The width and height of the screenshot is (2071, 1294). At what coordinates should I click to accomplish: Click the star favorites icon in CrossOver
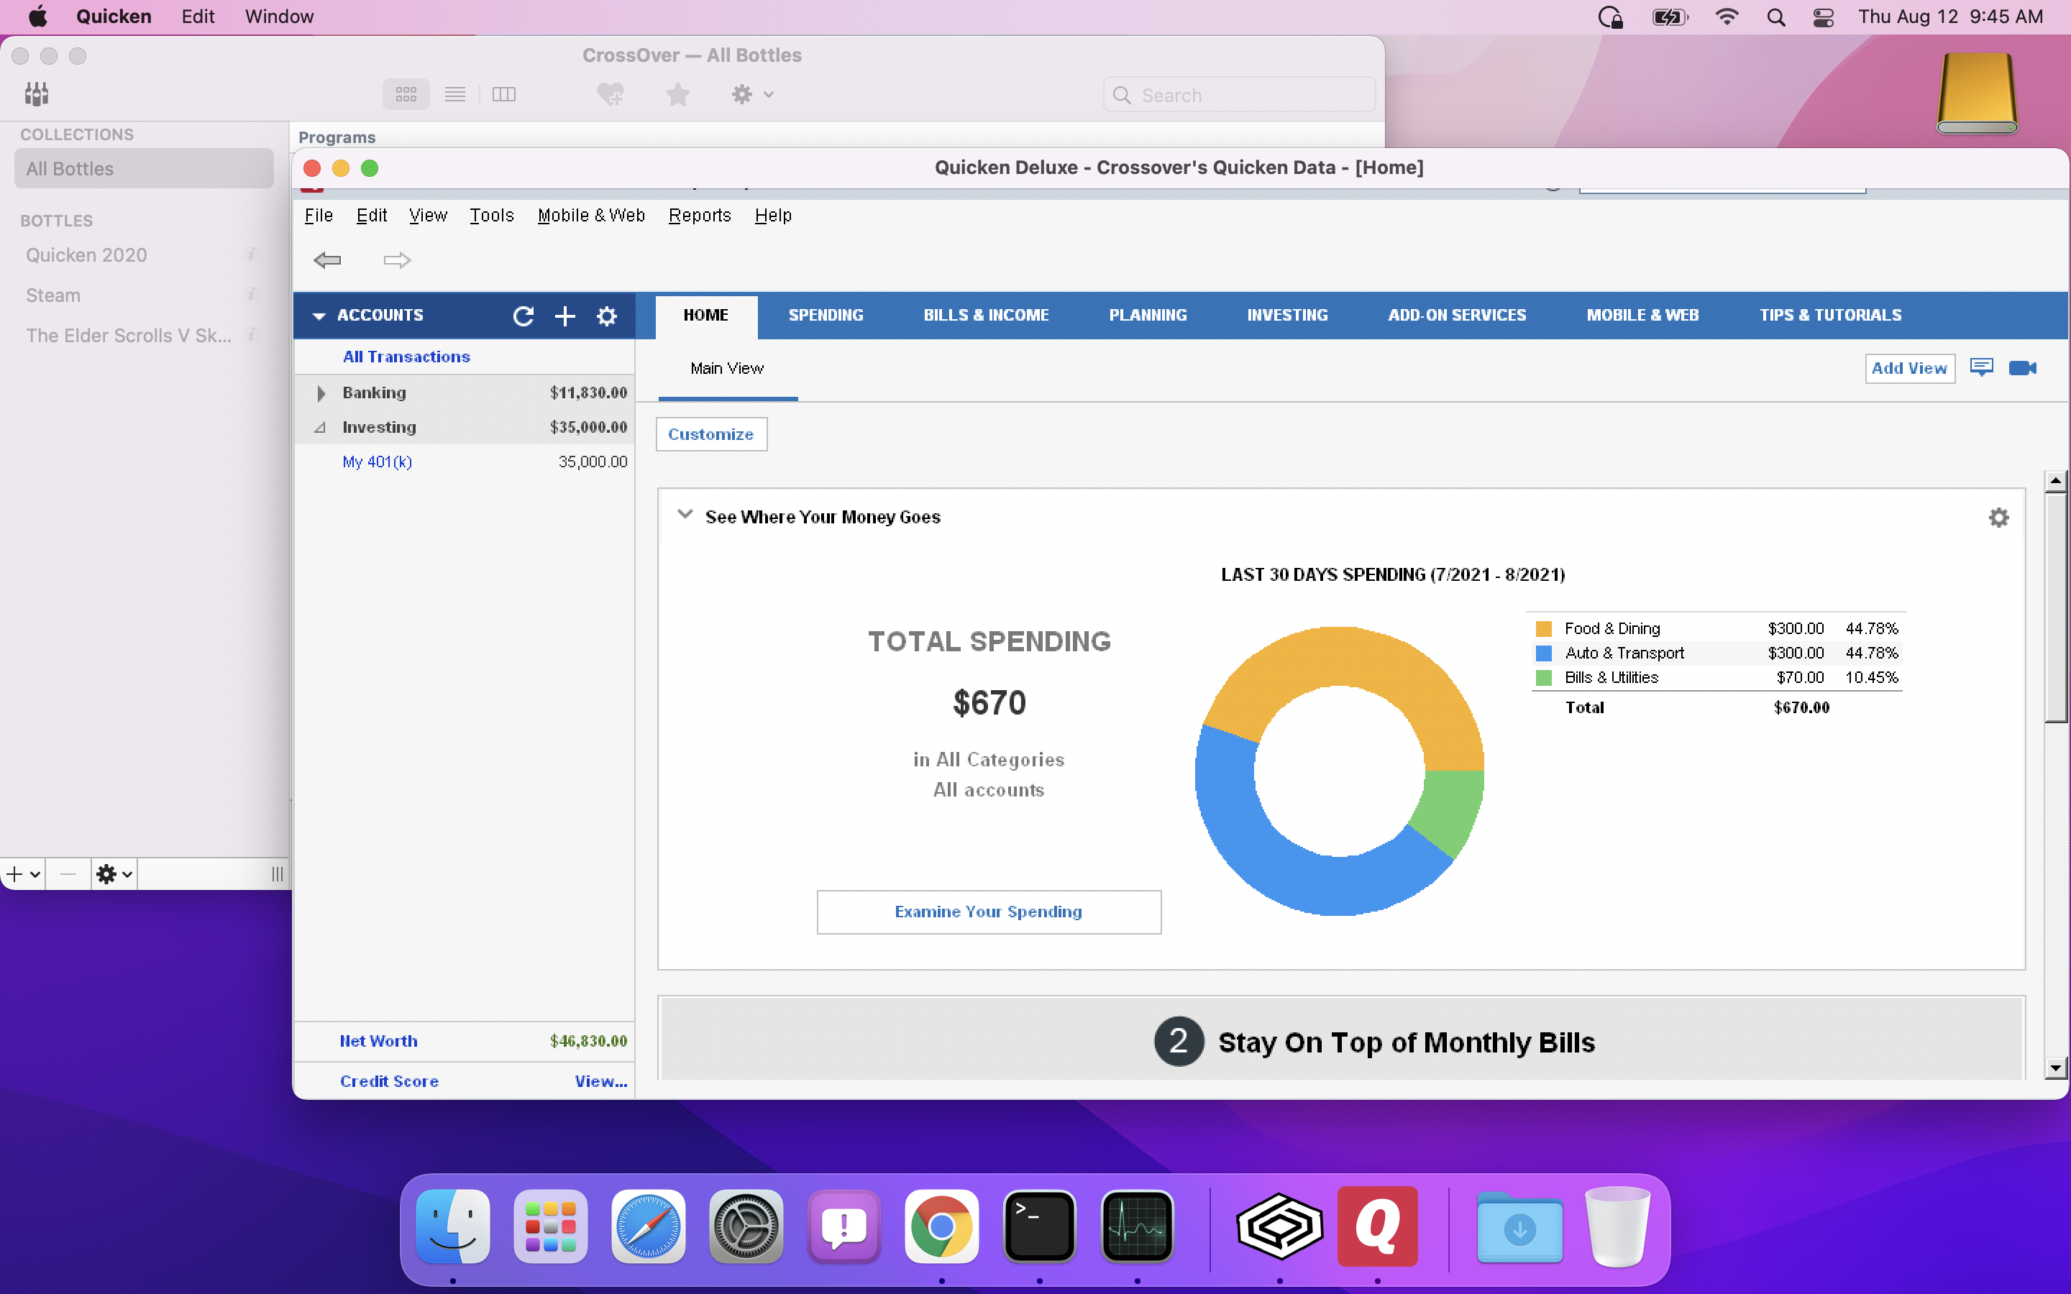pos(677,94)
